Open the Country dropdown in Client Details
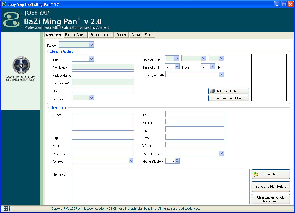Image resolution: width=295 pixels, height=213 pixels. pos(131,161)
